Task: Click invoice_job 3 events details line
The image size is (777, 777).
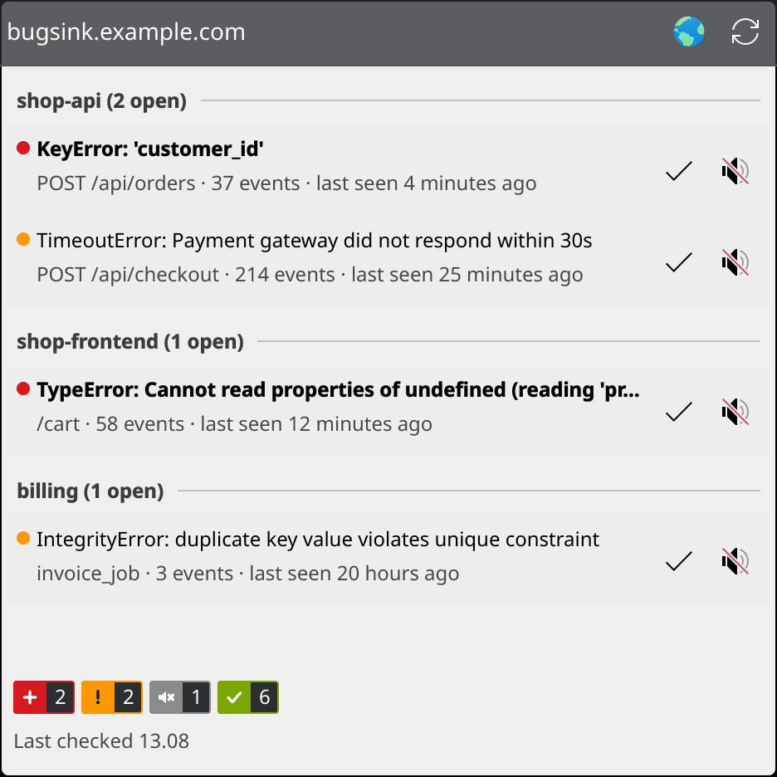Action: tap(247, 574)
